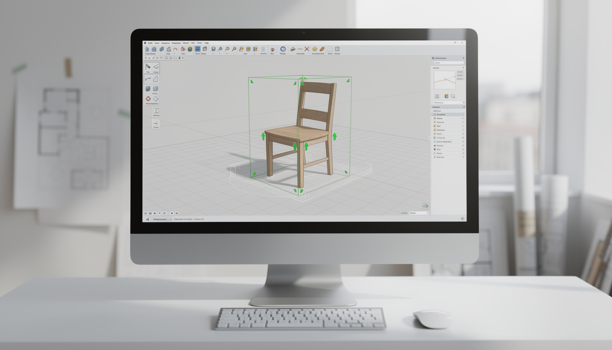Click the search field in the right panel
This screenshot has width=612, height=350.
click(x=449, y=62)
